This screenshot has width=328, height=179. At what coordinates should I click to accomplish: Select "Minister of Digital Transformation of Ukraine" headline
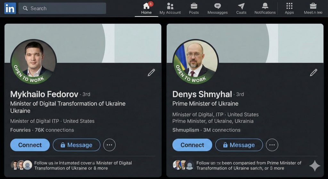click(x=68, y=104)
